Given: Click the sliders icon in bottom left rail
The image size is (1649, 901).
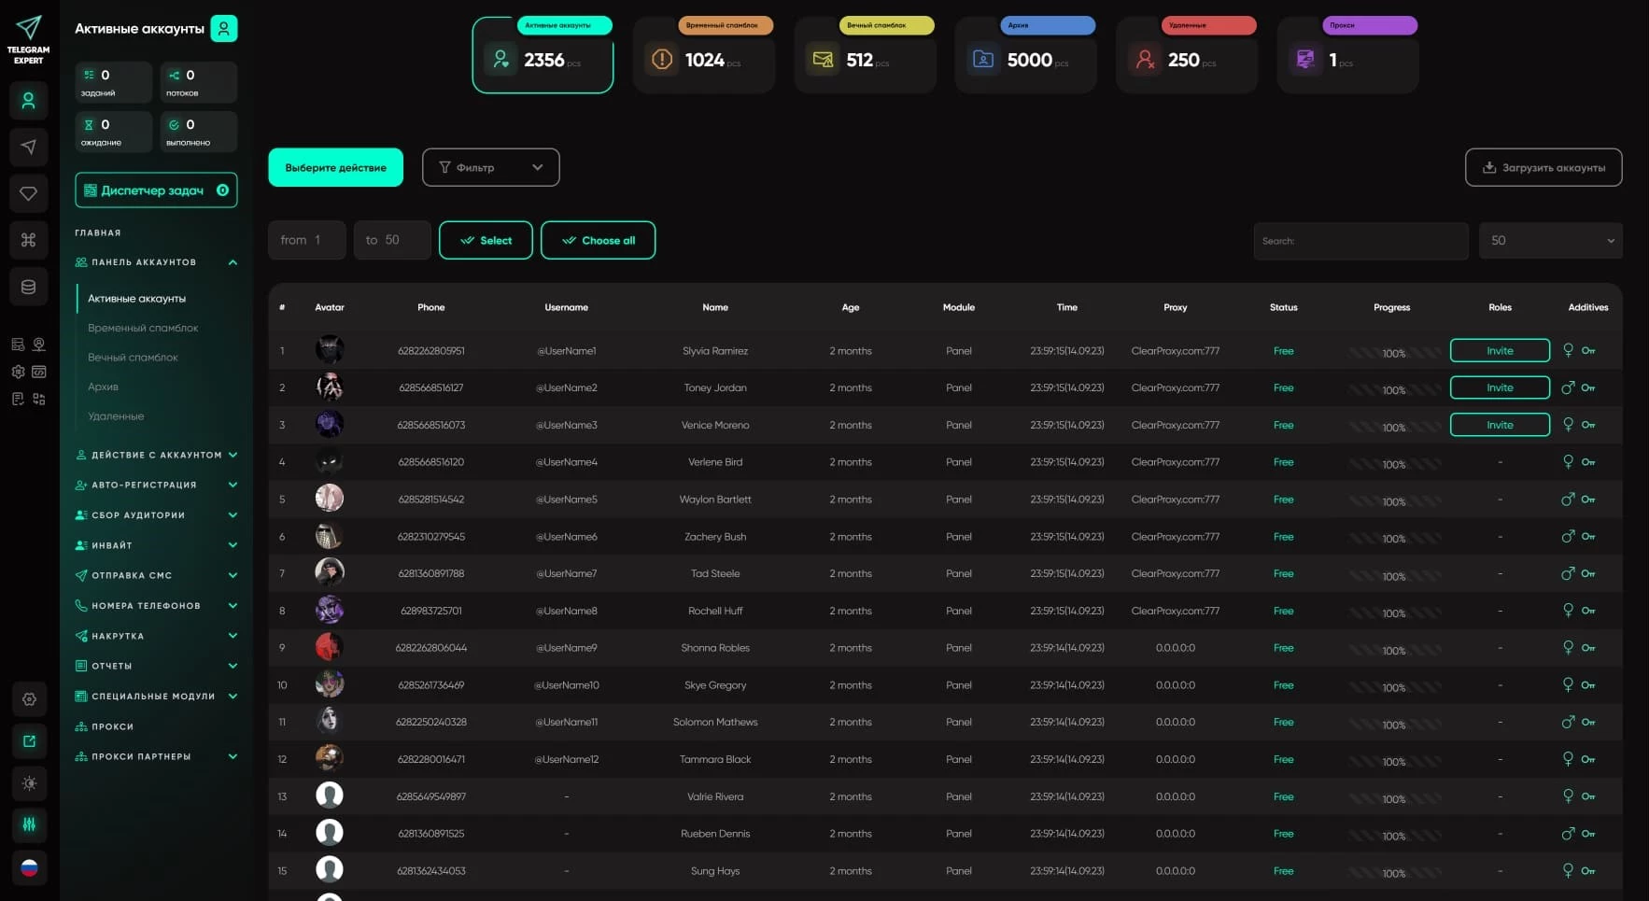Looking at the screenshot, I should coord(29,824).
